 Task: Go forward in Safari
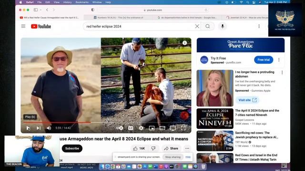(x=54, y=9)
